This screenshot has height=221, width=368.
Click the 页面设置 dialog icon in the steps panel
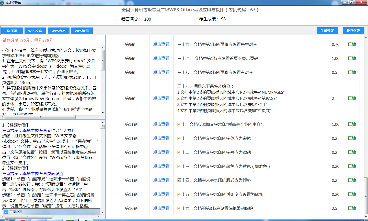coord(6,212)
